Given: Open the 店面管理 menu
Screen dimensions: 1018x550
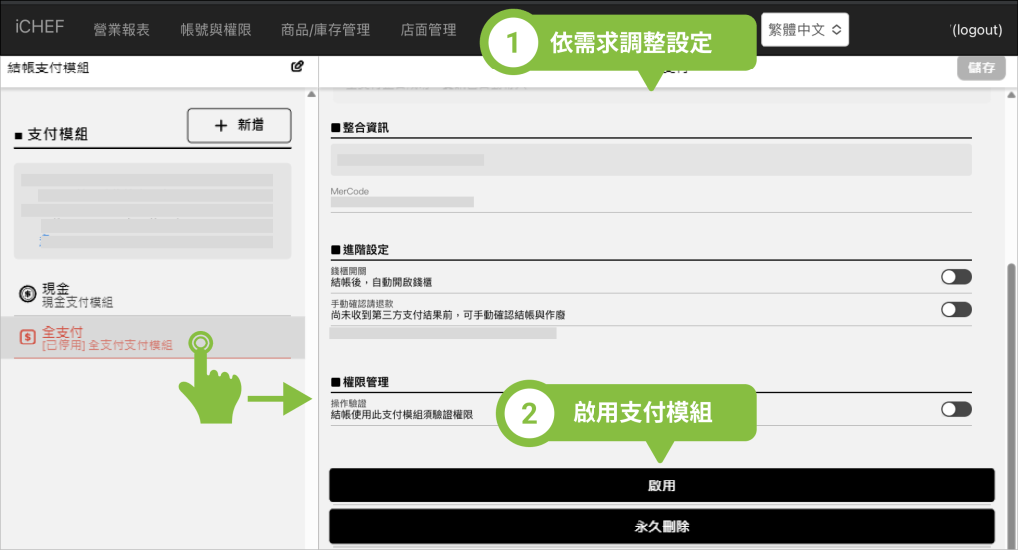Looking at the screenshot, I should pyautogui.click(x=428, y=30).
